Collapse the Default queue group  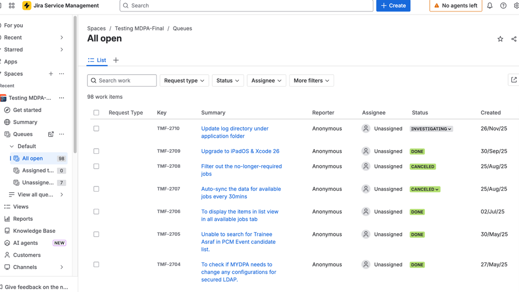pyautogui.click(x=11, y=147)
